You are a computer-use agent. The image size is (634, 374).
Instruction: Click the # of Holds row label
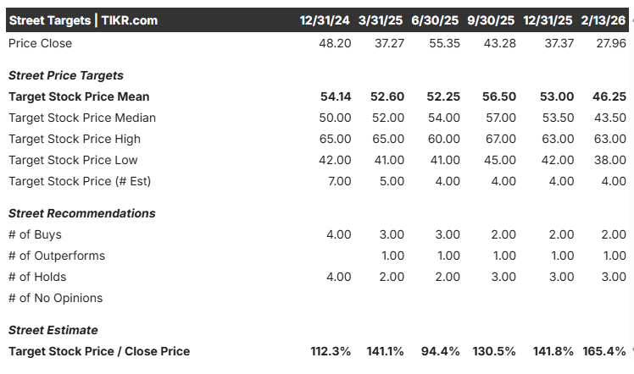[37, 277]
